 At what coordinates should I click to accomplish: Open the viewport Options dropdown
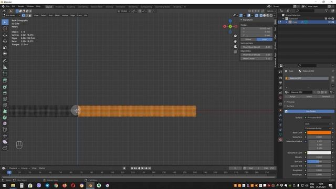point(271,11)
